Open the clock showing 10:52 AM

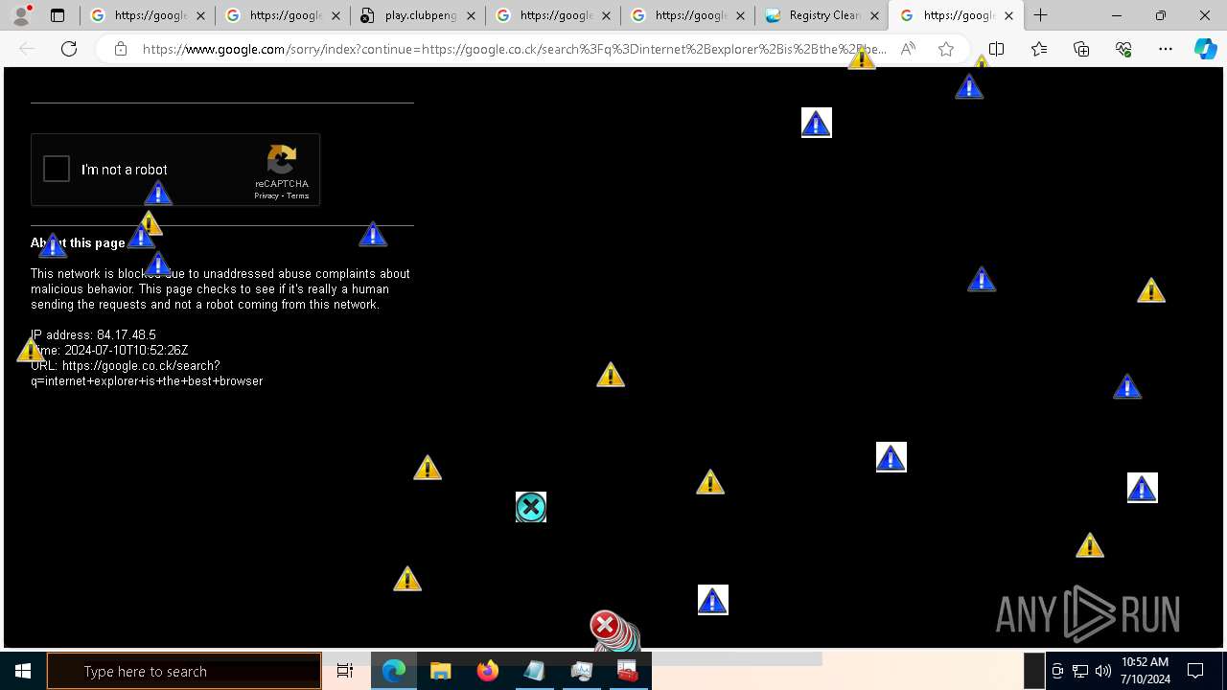point(1146,671)
